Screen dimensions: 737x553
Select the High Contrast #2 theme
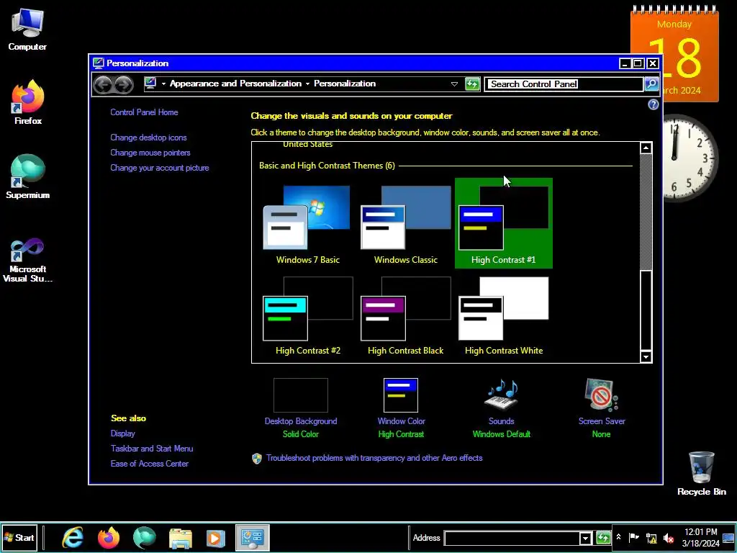coord(308,315)
